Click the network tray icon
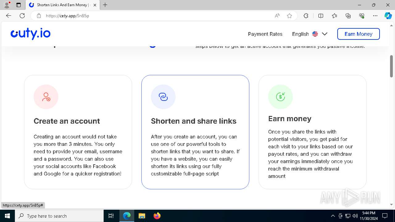Viewport: 395px width, 222px height. click(x=348, y=216)
